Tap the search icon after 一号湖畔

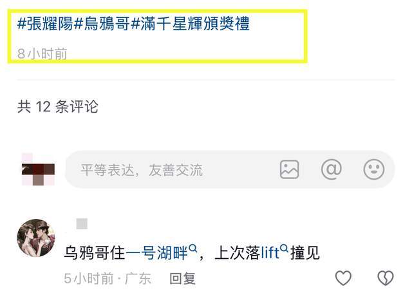click(x=193, y=248)
